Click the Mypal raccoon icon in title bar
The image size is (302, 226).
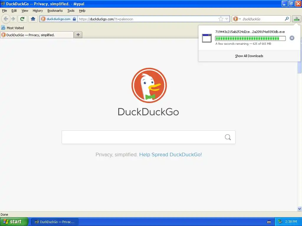point(3,4)
